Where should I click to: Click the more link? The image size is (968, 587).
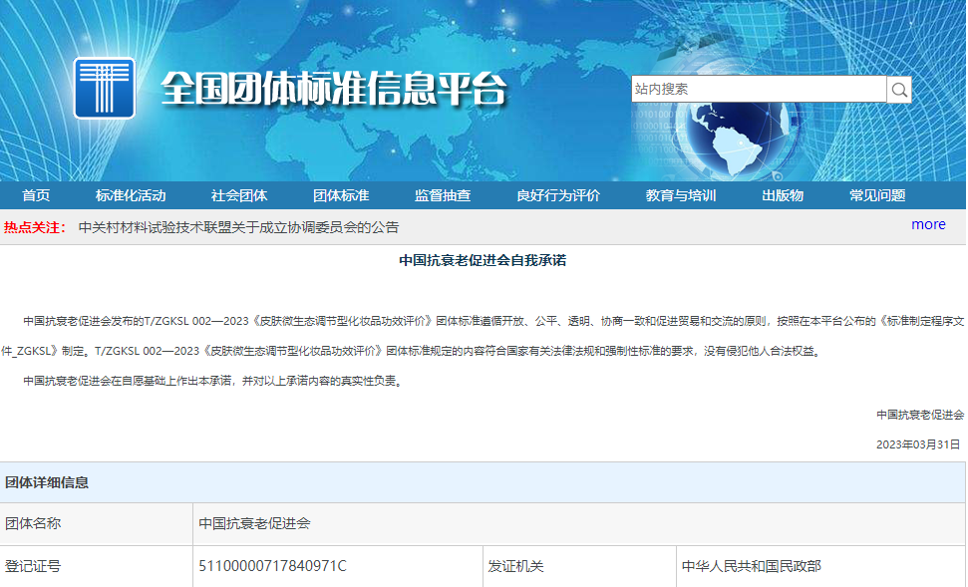pos(928,224)
